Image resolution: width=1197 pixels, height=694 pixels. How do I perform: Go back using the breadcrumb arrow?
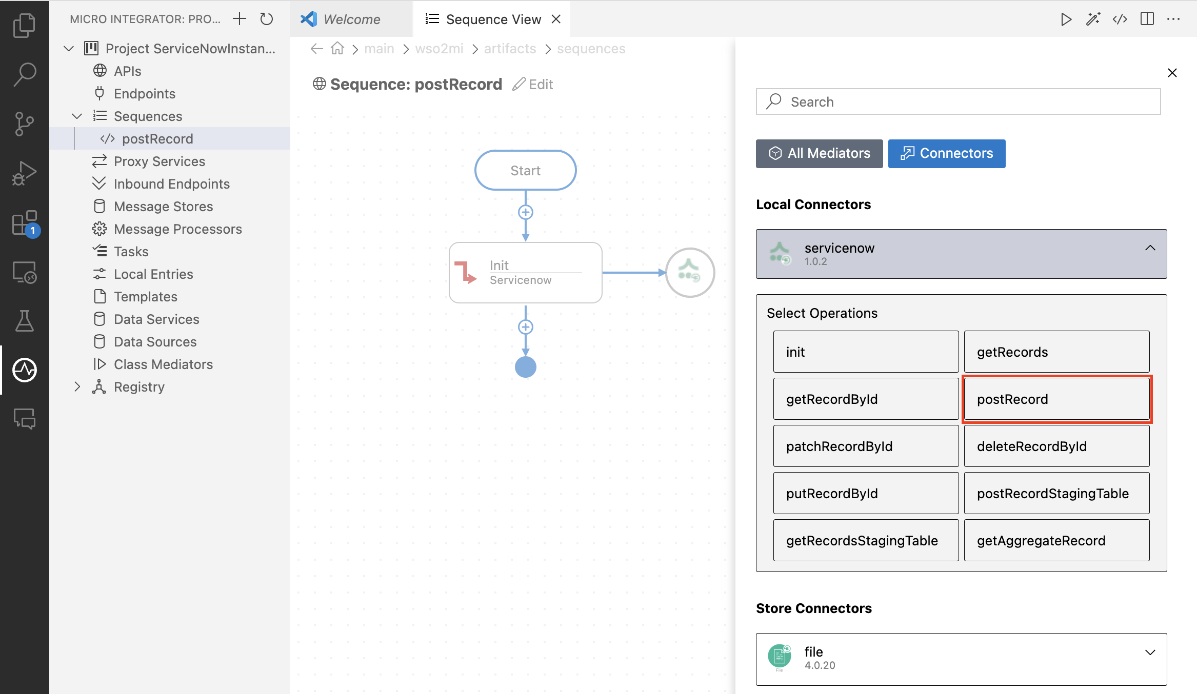coord(317,49)
